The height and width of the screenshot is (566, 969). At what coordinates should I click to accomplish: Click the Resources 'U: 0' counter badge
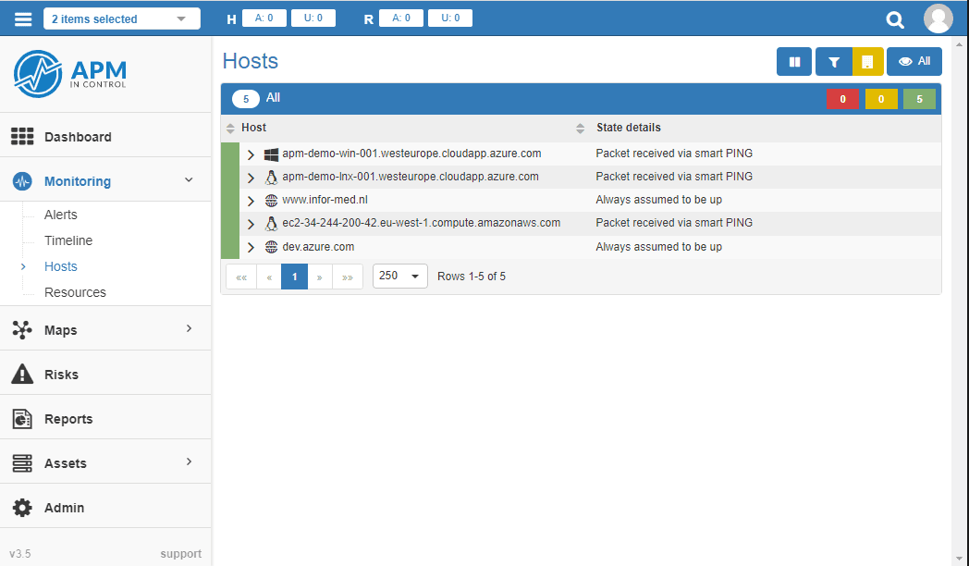pos(450,18)
